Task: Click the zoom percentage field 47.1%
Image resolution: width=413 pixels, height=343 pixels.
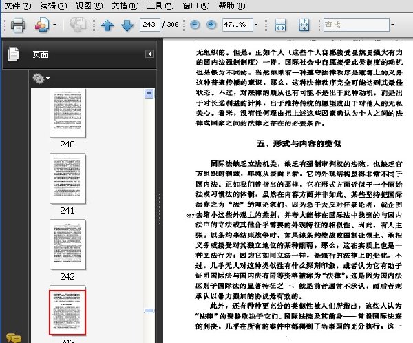Action: (x=237, y=25)
